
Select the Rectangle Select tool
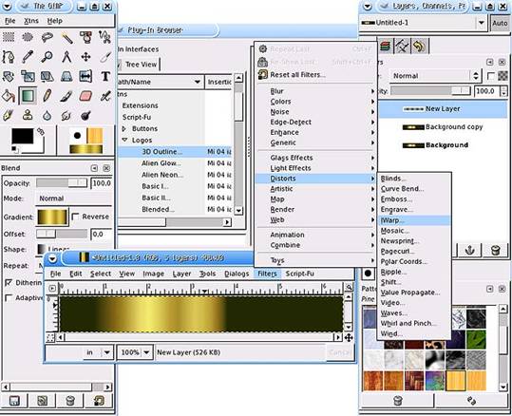tap(9, 37)
